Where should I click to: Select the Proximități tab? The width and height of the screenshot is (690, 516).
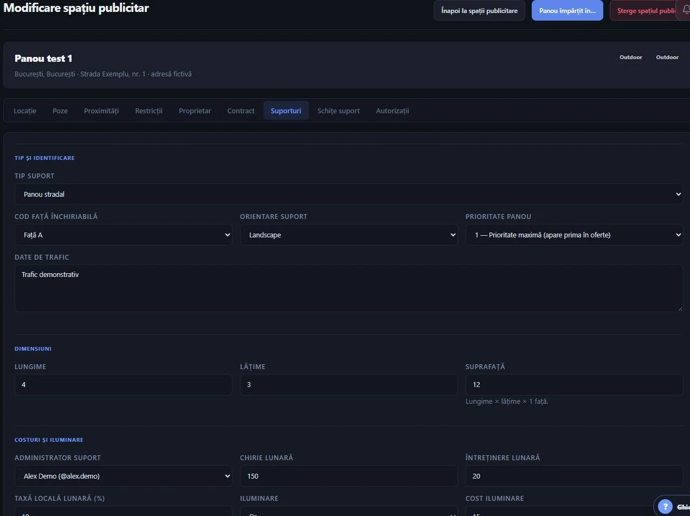(101, 111)
